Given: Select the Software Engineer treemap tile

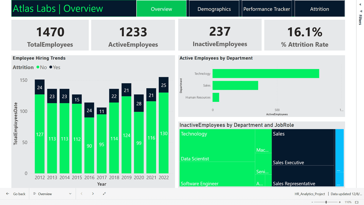Looking at the screenshot, I should point(217,174).
